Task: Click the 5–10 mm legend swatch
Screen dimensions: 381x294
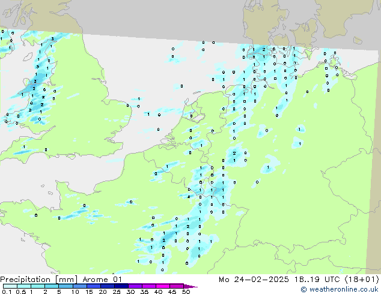Action: tap(66, 286)
